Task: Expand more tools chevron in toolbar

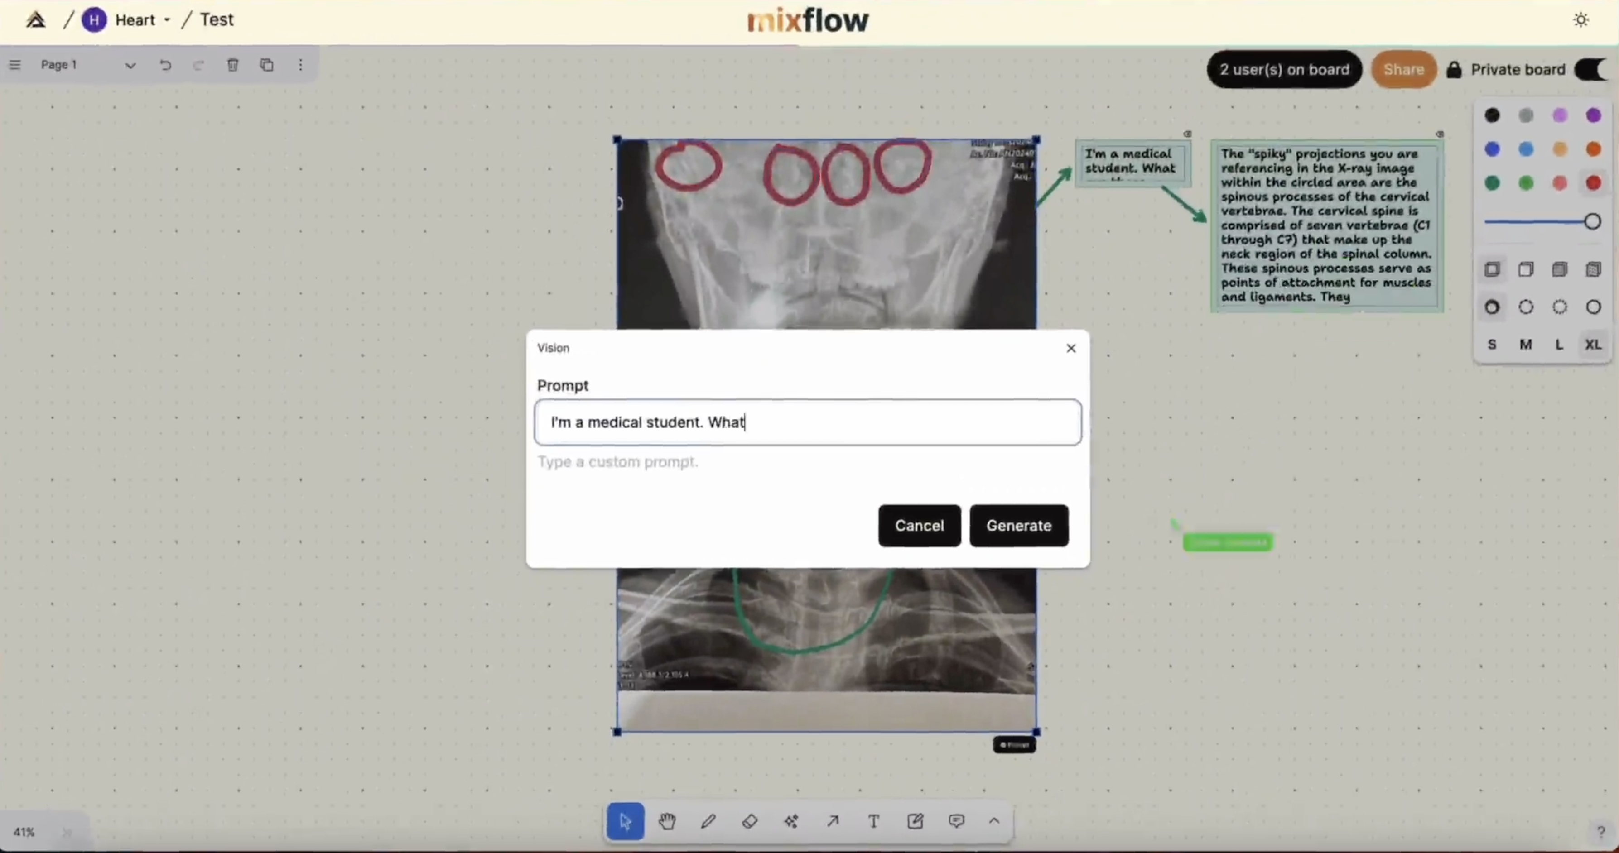Action: click(994, 821)
